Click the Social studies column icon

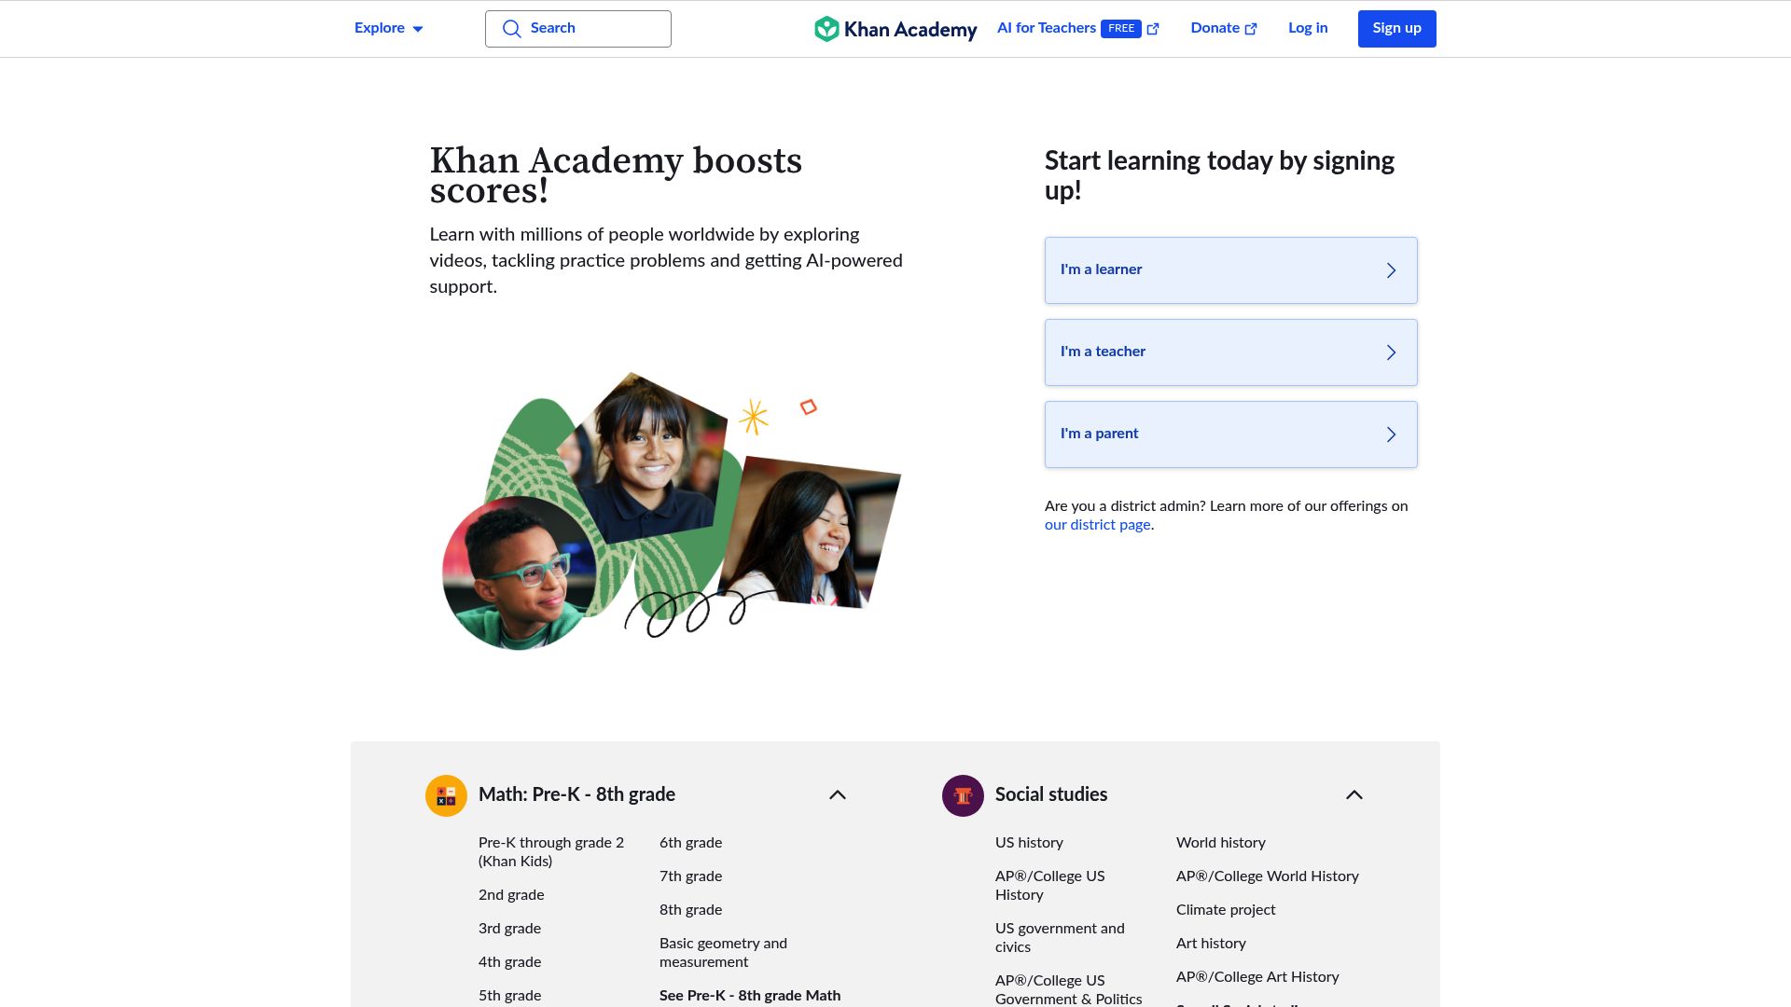(x=963, y=795)
